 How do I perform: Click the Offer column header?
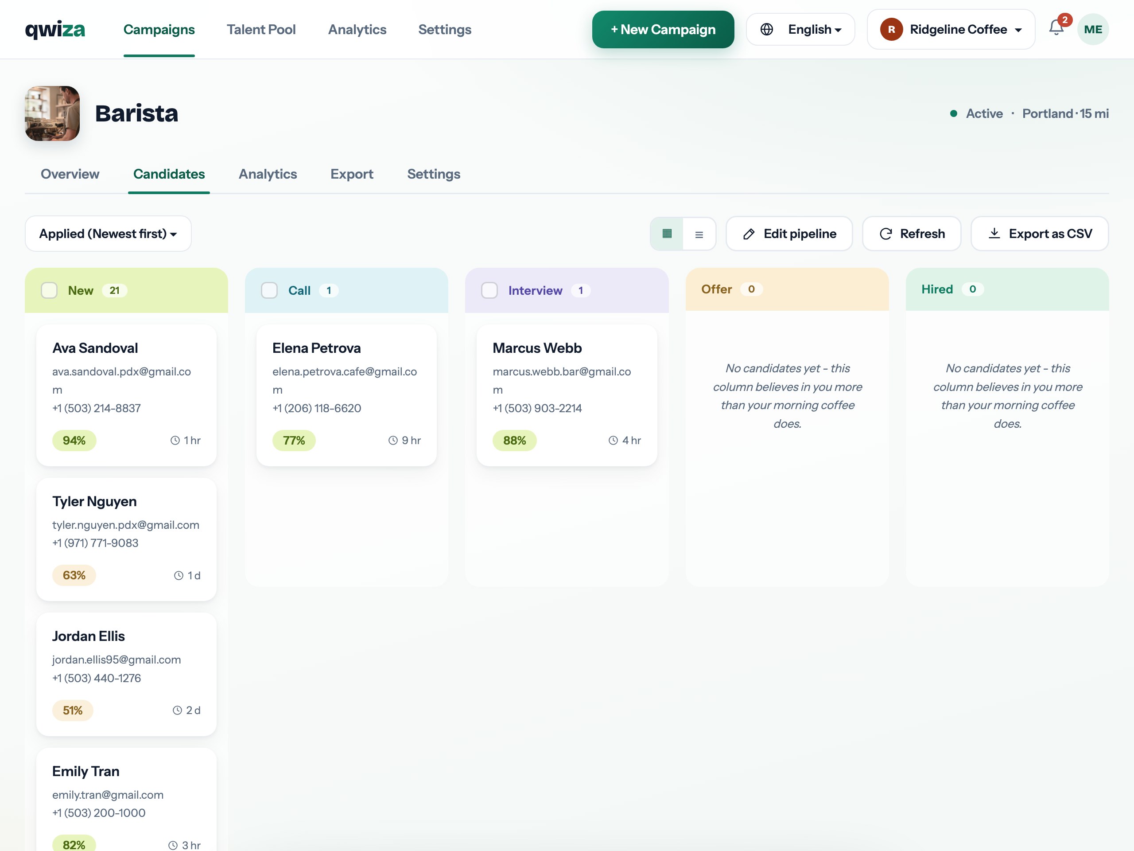787,289
